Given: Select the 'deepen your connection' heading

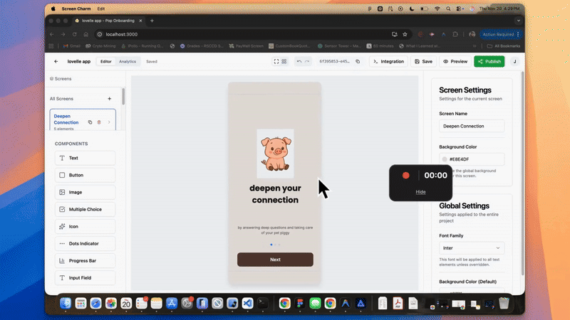Looking at the screenshot, I should pos(275,193).
